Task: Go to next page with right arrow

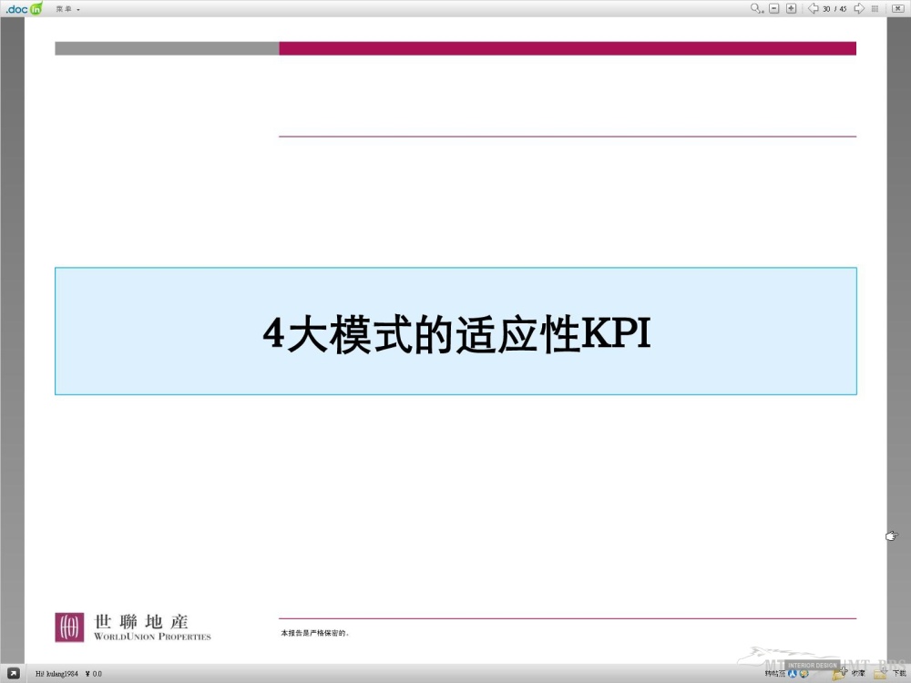Action: tap(858, 8)
